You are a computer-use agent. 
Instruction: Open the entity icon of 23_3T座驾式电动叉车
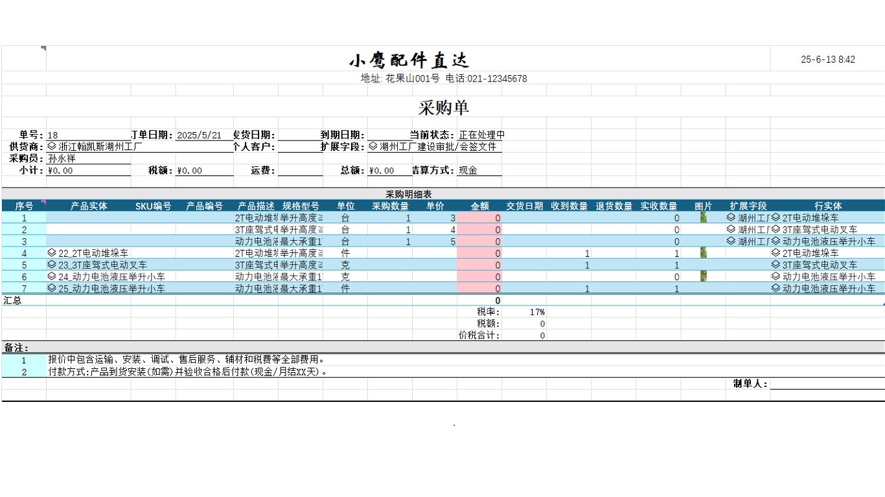point(51,265)
